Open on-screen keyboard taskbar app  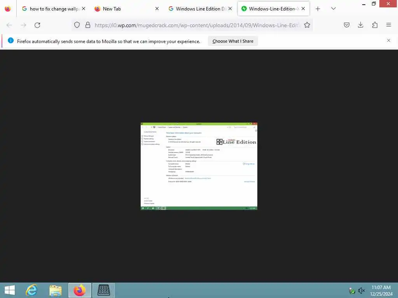tap(103, 290)
